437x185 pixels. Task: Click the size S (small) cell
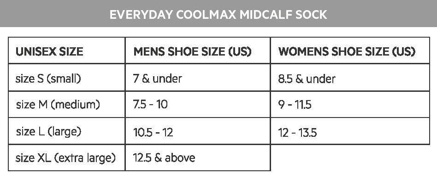48,78
